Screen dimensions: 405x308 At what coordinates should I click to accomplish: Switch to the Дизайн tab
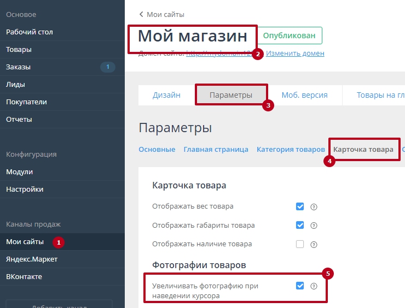coord(166,95)
